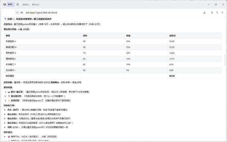227x142 pixels.
Task: Select the 互动潜力 I row label
Action: pyautogui.click(x=11, y=70)
